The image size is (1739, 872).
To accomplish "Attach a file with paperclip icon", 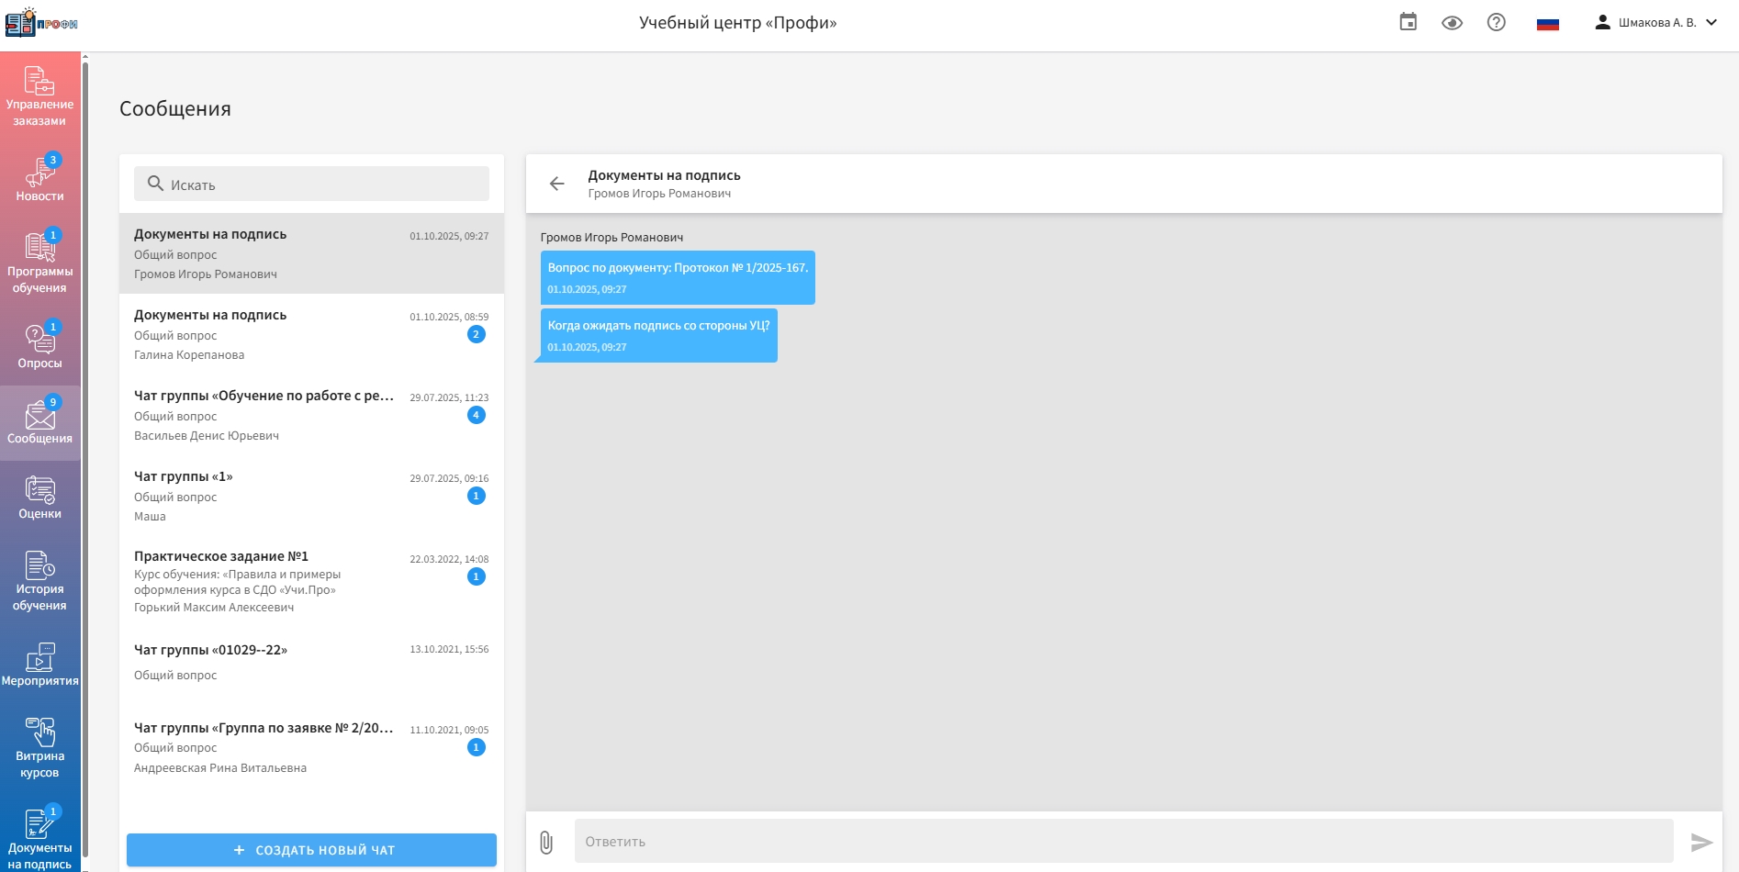I will (x=546, y=842).
